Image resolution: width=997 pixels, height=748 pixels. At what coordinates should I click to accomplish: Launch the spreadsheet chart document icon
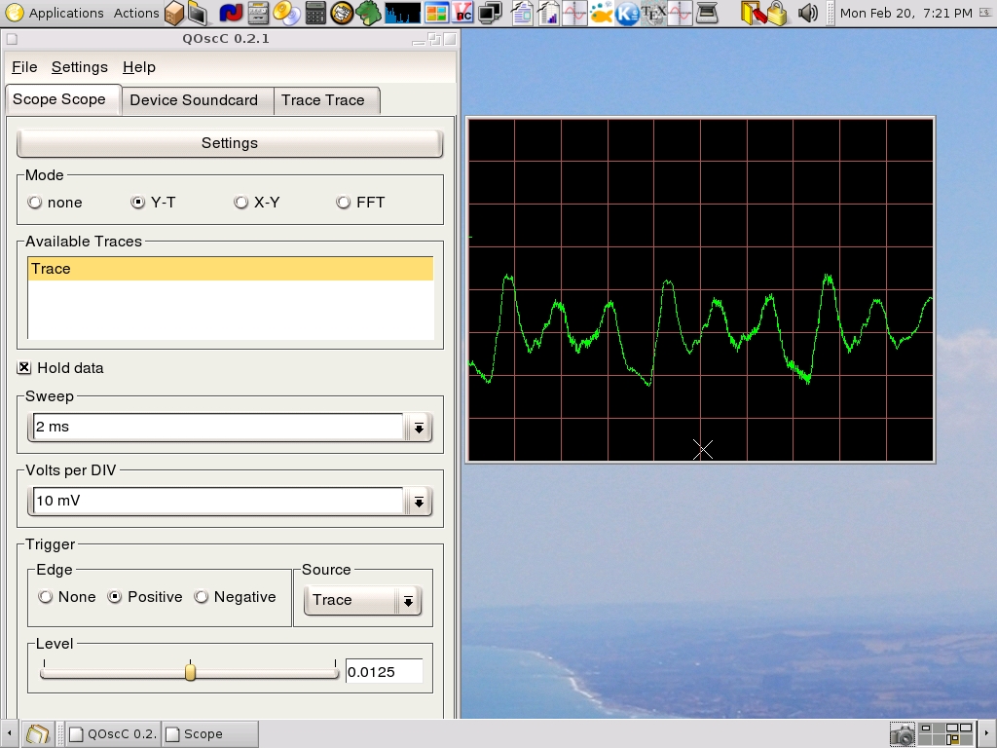(x=548, y=13)
